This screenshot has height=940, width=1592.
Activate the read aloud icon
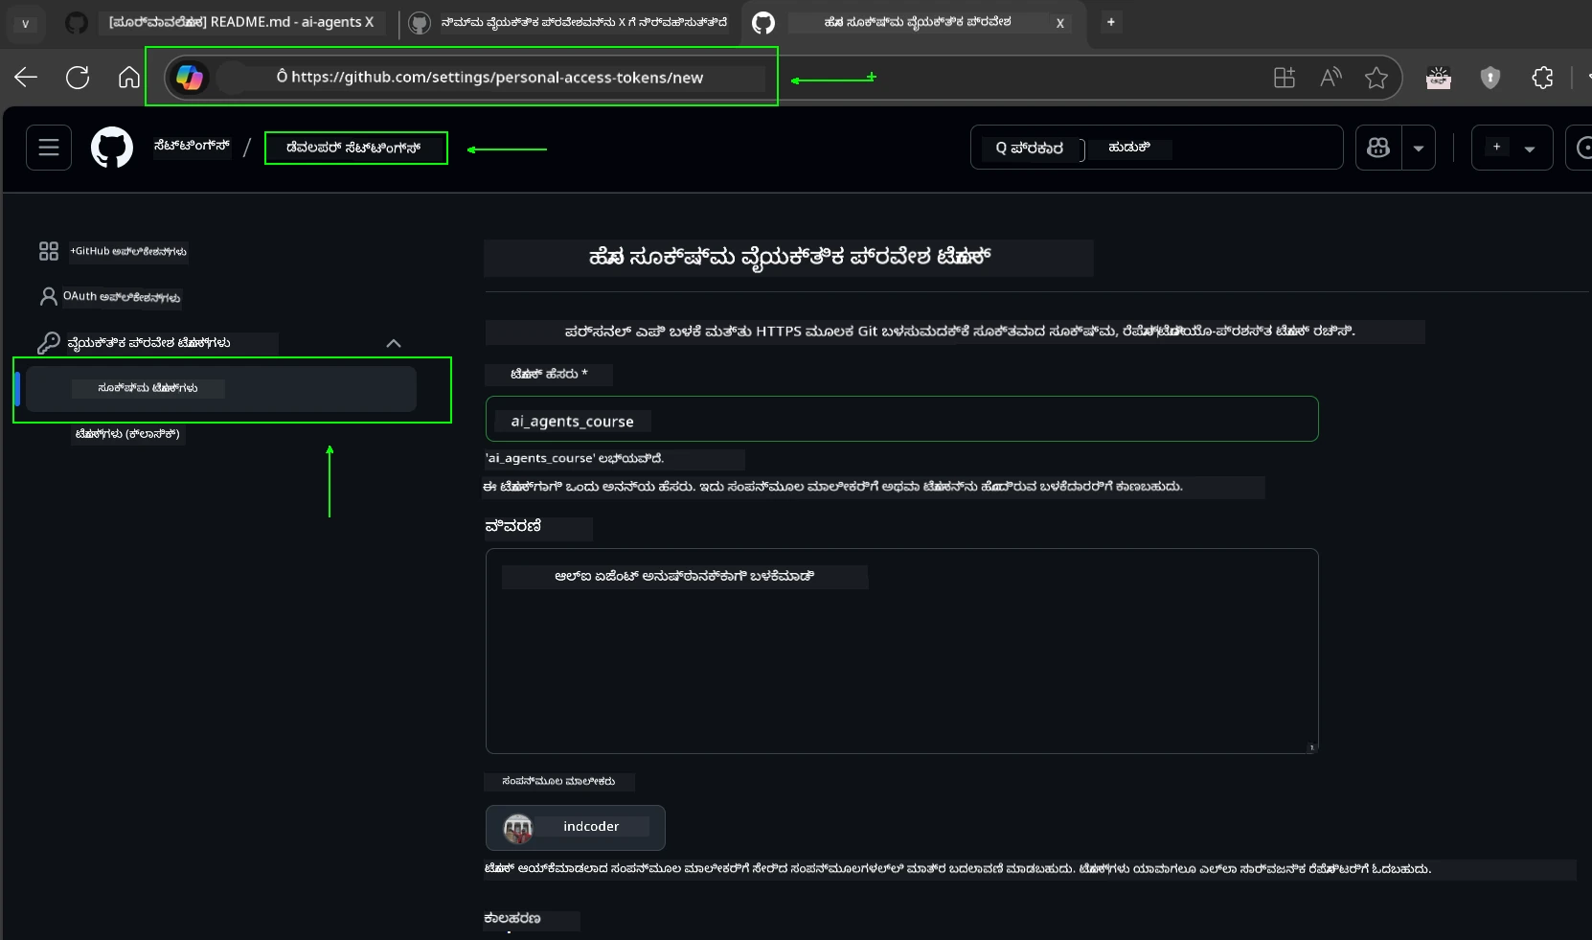coord(1331,78)
